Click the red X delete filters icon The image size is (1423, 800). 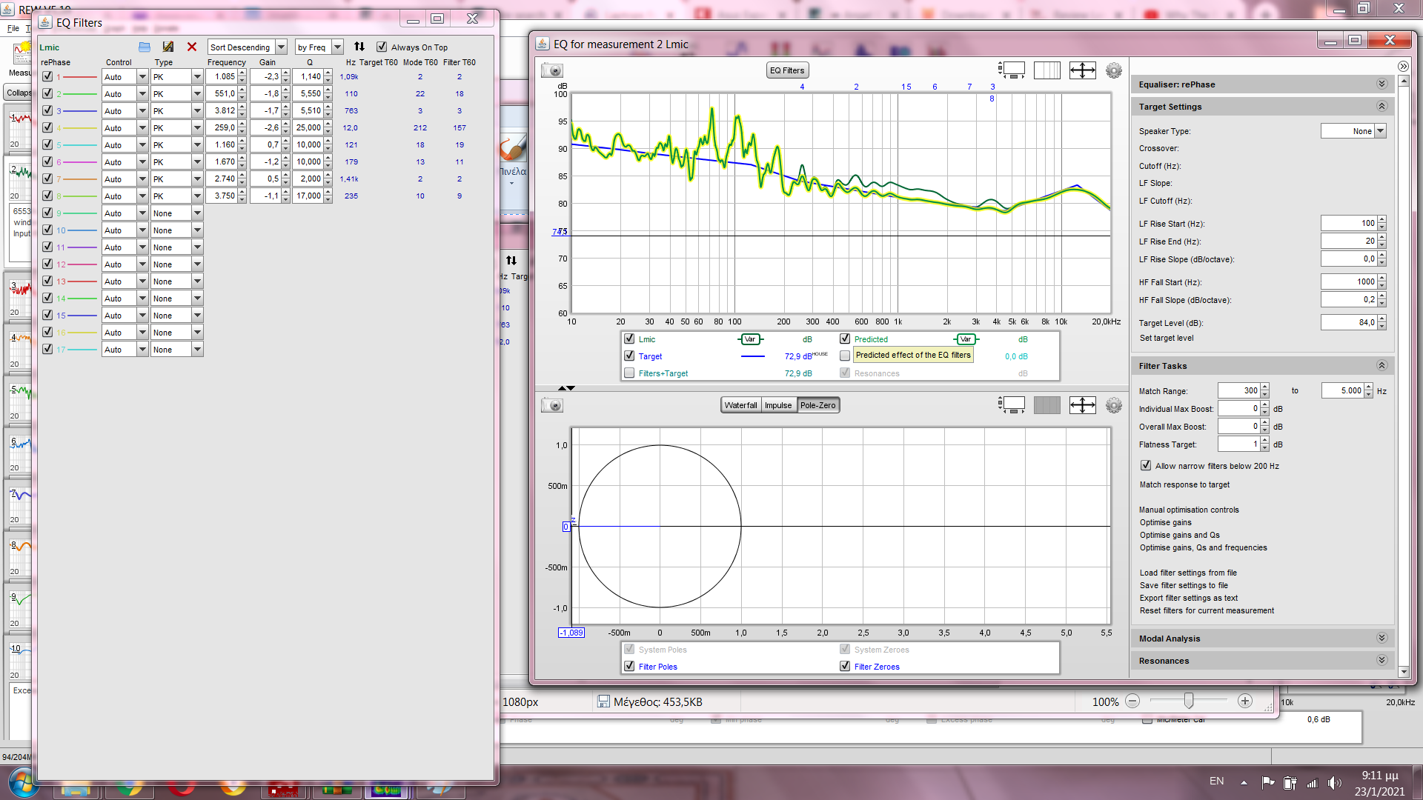[x=192, y=47]
